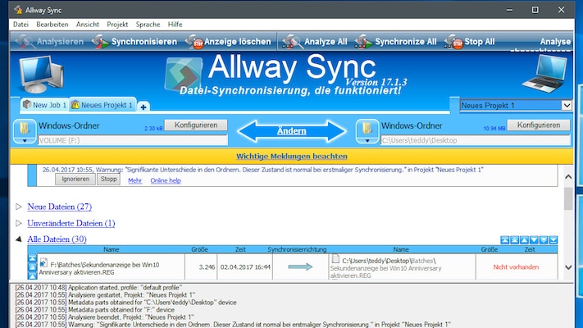The image size is (583, 328).
Task: Run Analyze All from the toolbar
Action: (291, 41)
